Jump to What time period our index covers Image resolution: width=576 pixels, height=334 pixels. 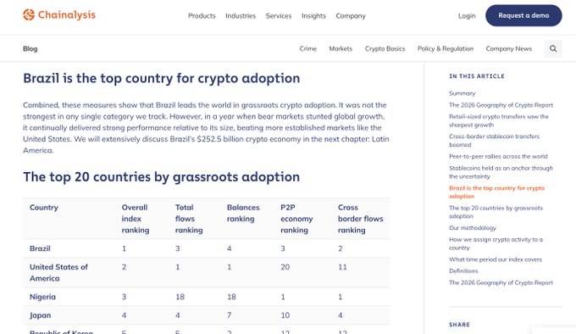496,259
